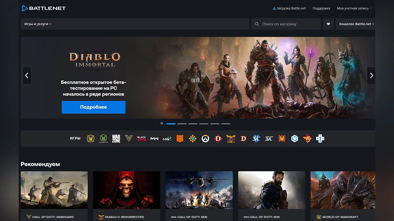Click the Battle.net logo
The image size is (394, 221).
point(44,8)
